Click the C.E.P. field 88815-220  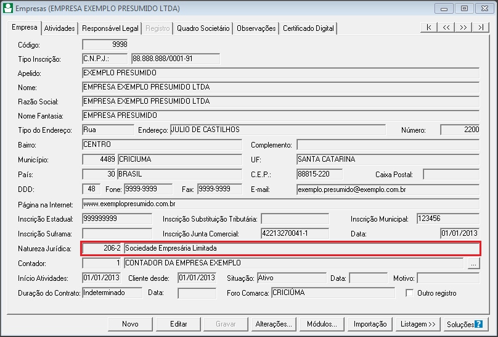pos(319,174)
